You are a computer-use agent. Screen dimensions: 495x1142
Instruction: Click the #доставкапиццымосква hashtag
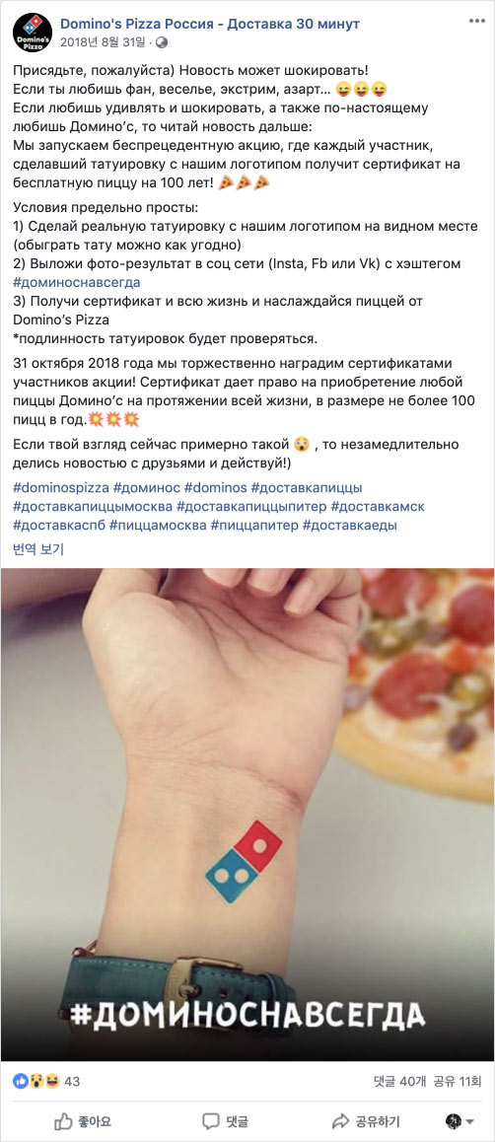[93, 506]
